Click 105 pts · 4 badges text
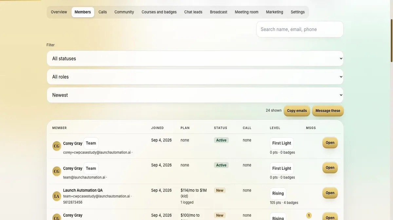 click(284, 203)
